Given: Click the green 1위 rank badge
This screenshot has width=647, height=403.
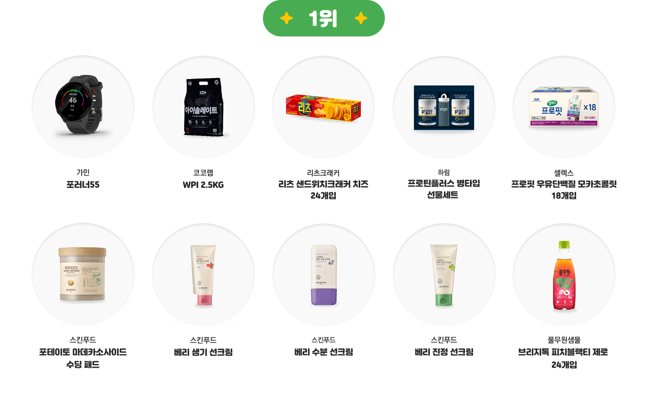Looking at the screenshot, I should 323,18.
